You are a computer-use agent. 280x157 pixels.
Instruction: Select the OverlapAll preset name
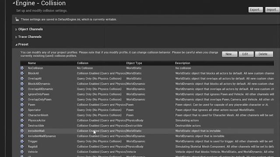point(35,78)
